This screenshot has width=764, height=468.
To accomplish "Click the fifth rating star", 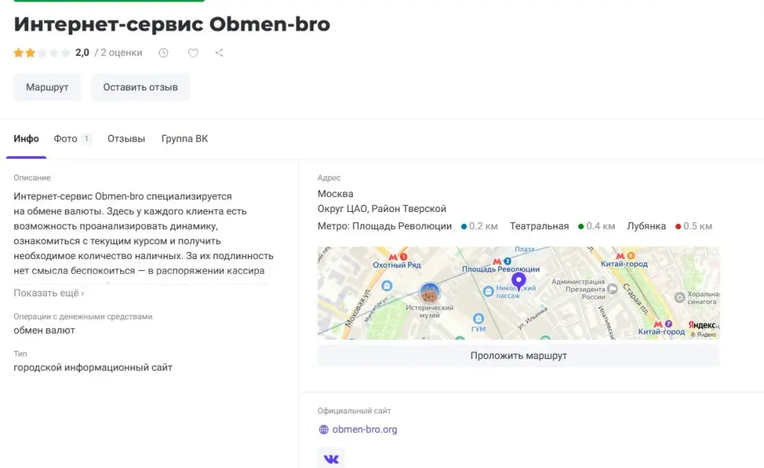I will coord(66,53).
